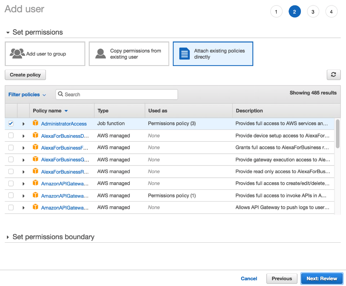The width and height of the screenshot is (346, 286).
Task: Click the orange box icon for AlexaForBusinessR…
Action: (x=35, y=171)
